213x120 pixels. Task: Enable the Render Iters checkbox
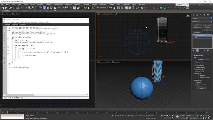pos(195,62)
